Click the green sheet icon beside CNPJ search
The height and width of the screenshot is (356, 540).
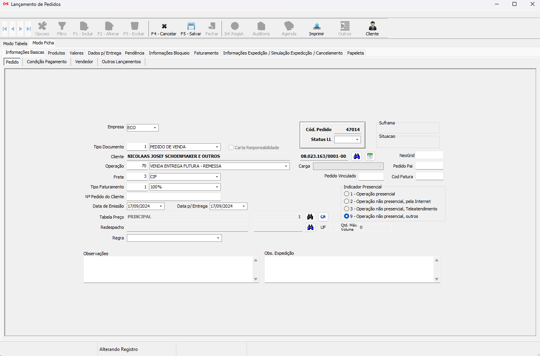[x=370, y=157]
